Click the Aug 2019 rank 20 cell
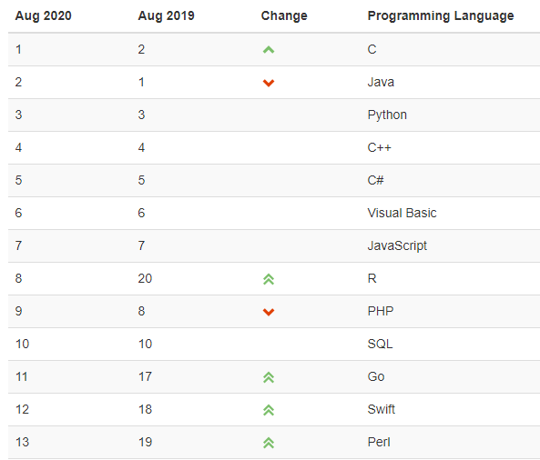The height and width of the screenshot is (460, 540). coord(145,278)
